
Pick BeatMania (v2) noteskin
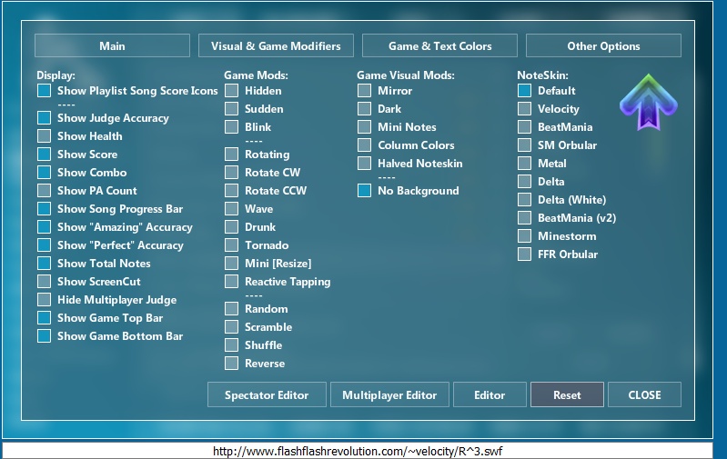coord(524,218)
